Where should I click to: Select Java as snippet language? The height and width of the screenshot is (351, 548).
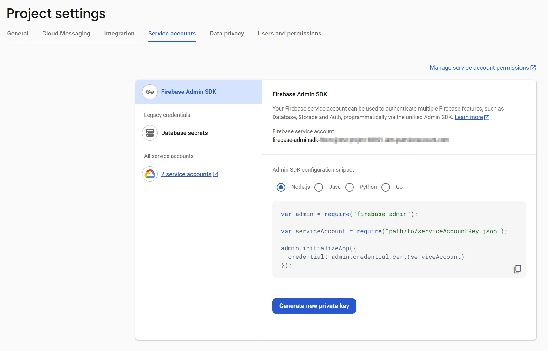point(319,187)
